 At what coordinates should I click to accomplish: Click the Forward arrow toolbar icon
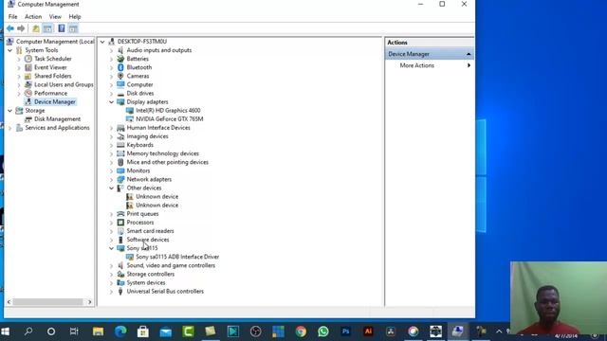(x=21, y=28)
